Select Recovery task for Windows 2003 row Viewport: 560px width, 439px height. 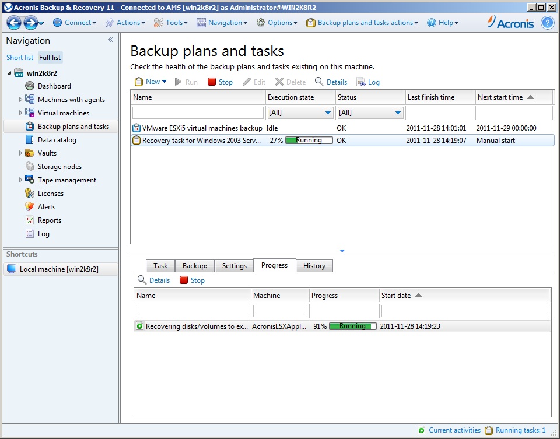[x=342, y=141]
